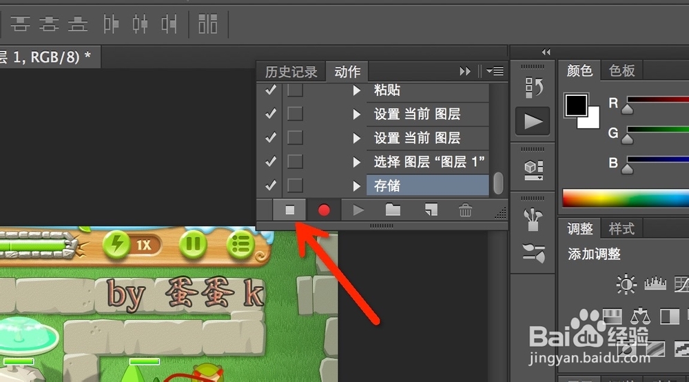The height and width of the screenshot is (382, 689).
Task: Toggle dialog box for 粘贴 step
Action: click(295, 90)
